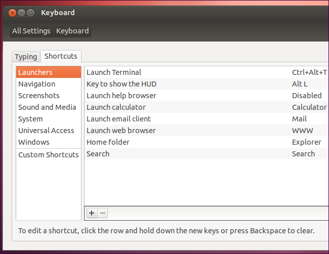Maximize the Keyboard window
The image size is (329, 254).
pos(31,13)
